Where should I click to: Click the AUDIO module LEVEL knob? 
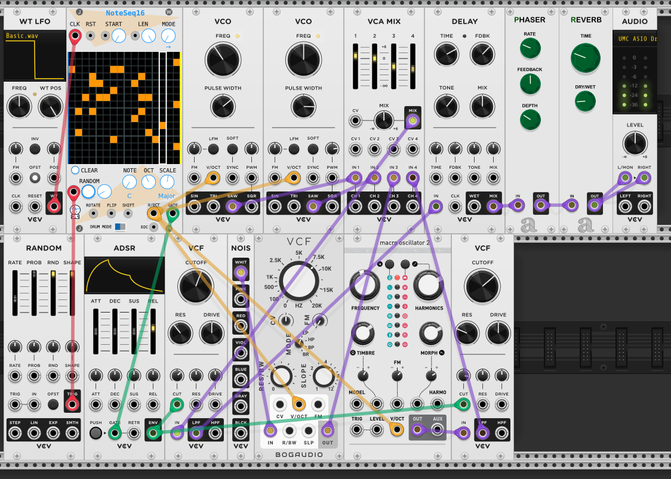point(635,143)
